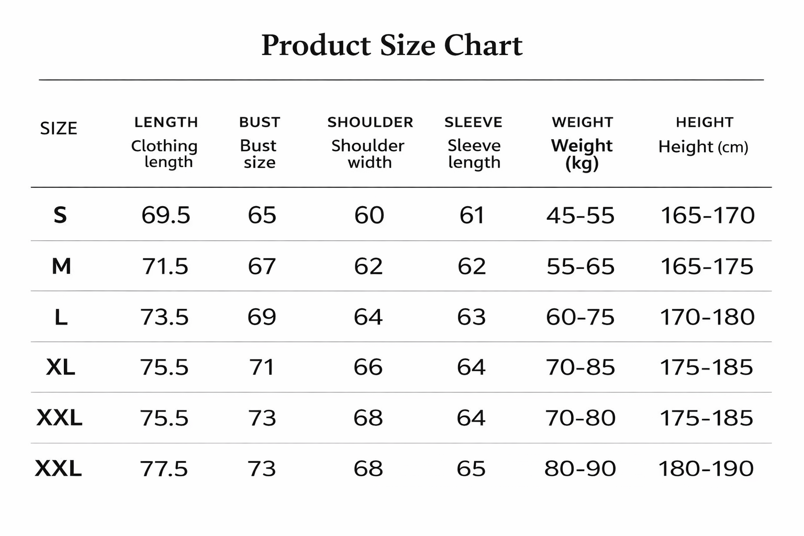Viewport: 804px width, 536px height.
Task: Click the XL size row label
Action: coord(61,367)
